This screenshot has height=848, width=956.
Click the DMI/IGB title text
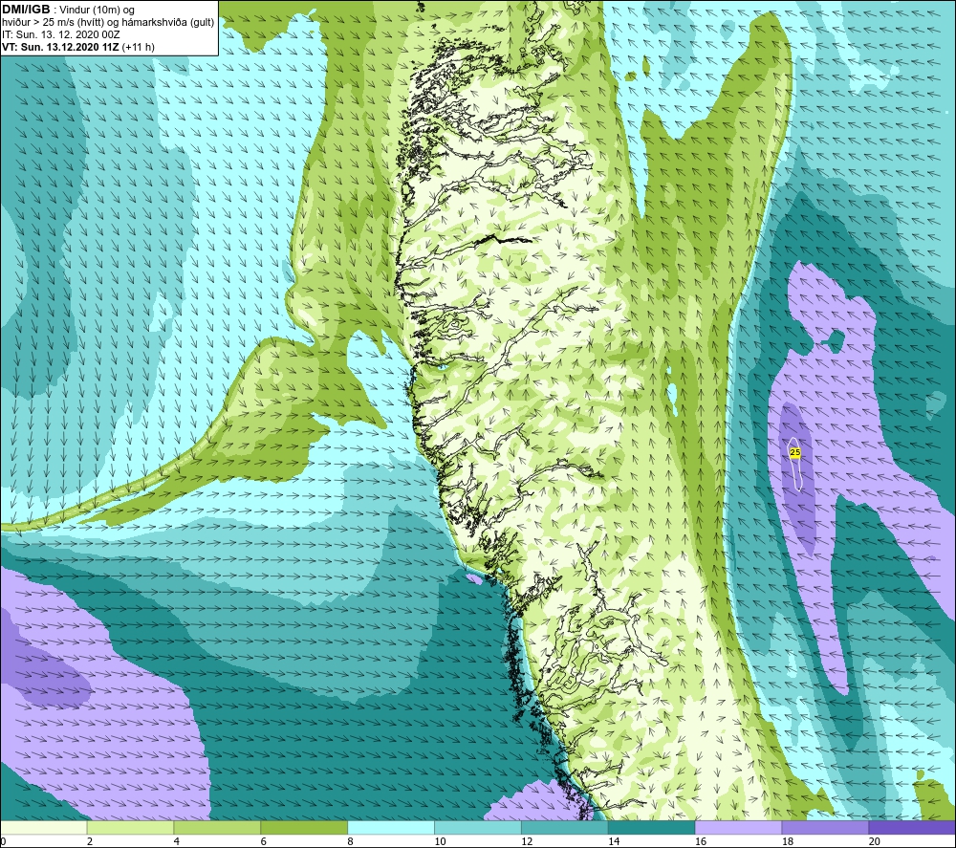(x=26, y=10)
